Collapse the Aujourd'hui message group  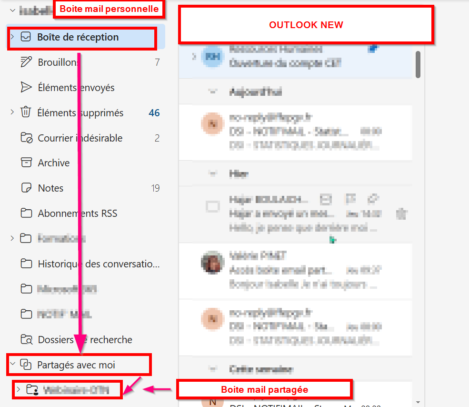tap(213, 92)
